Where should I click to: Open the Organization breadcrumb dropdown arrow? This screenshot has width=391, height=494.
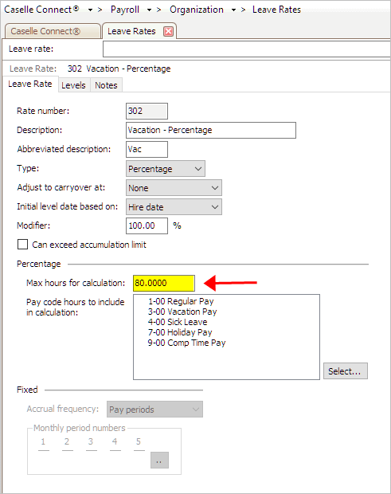click(x=233, y=10)
